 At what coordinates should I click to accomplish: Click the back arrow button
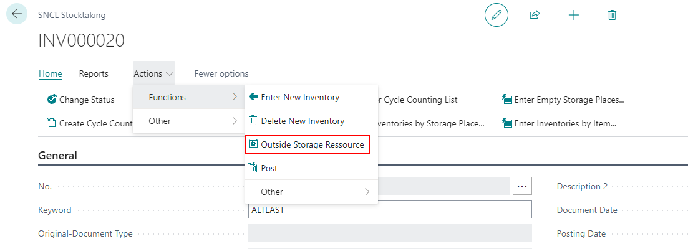tap(17, 14)
